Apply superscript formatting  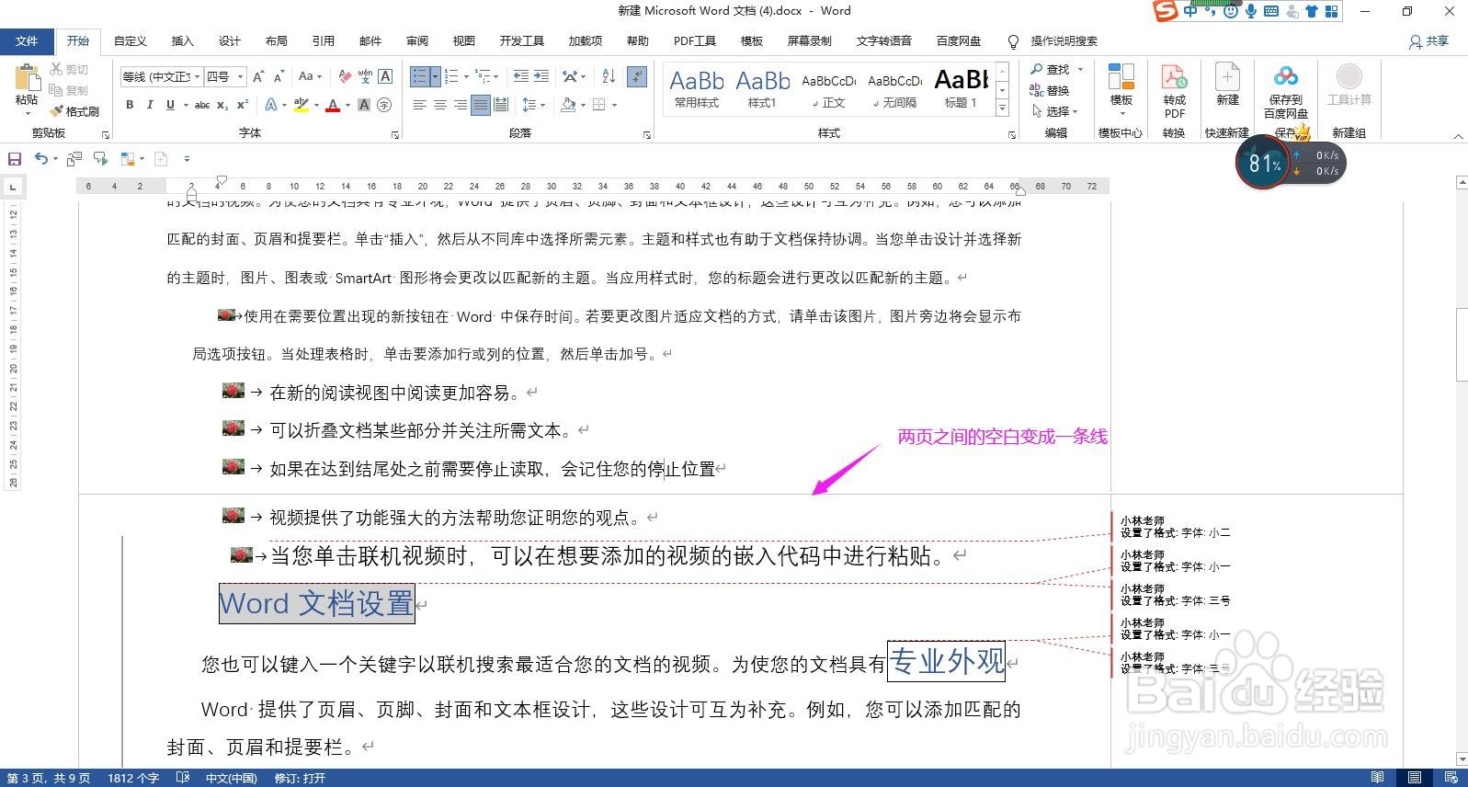pos(243,105)
